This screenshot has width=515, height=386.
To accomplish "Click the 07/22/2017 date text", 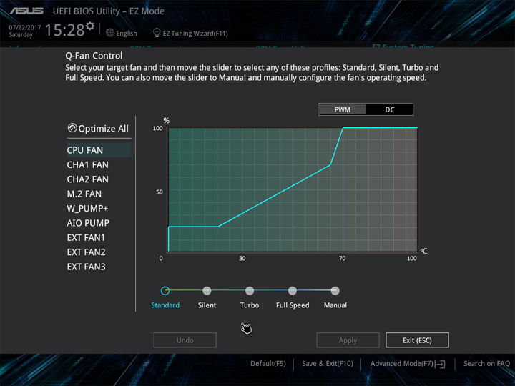I will coord(25,28).
